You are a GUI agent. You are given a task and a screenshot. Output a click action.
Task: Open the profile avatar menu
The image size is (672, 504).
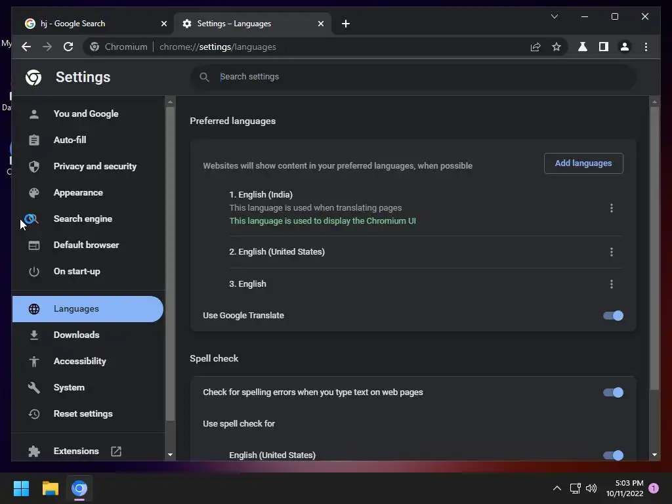[625, 47]
